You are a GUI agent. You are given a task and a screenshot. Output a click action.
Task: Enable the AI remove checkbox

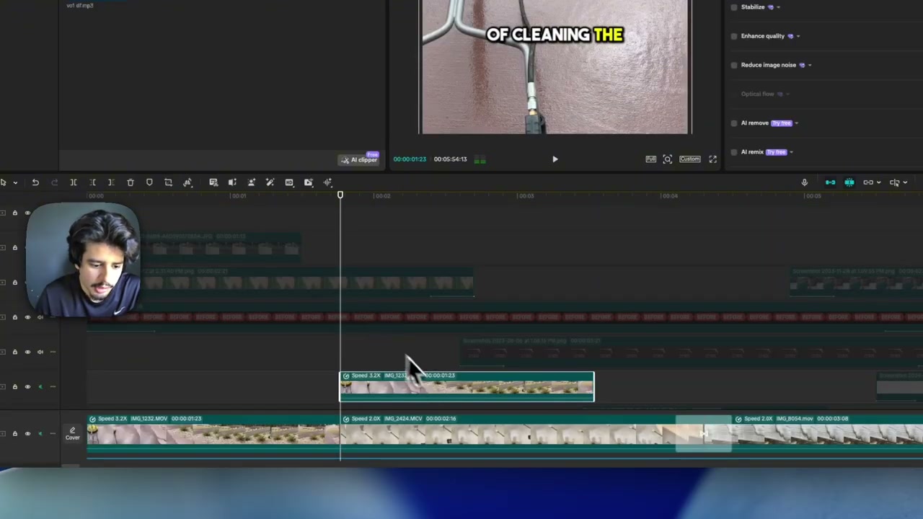734,123
